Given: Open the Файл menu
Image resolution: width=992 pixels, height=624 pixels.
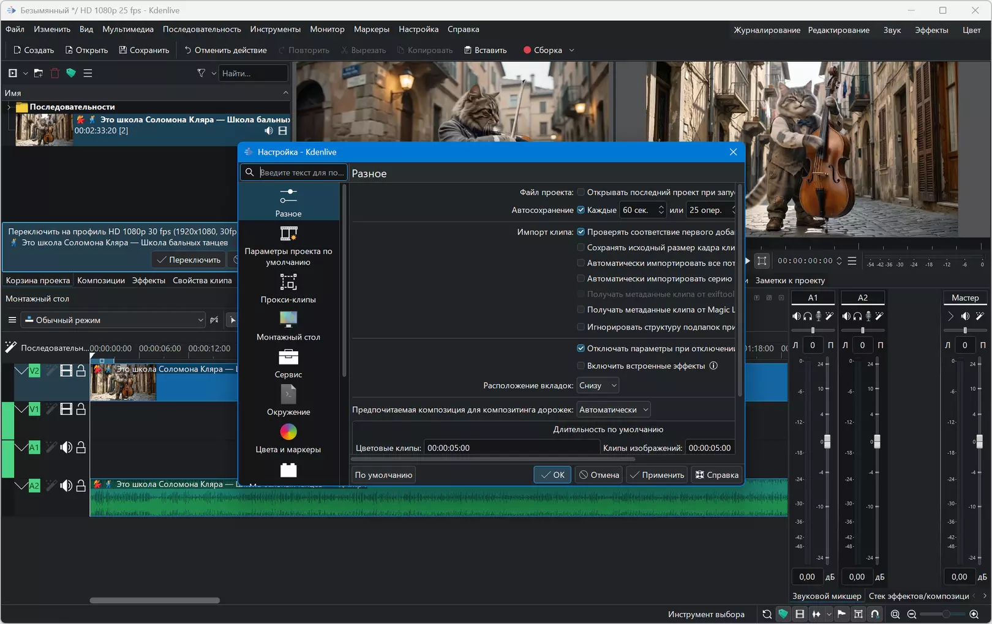Looking at the screenshot, I should point(15,29).
